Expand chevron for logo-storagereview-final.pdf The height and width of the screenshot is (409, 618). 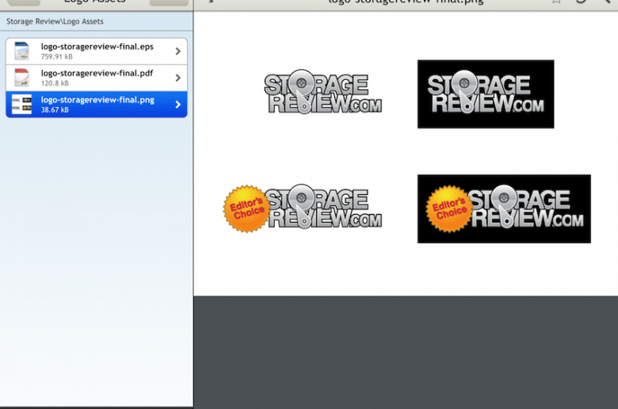tap(177, 78)
